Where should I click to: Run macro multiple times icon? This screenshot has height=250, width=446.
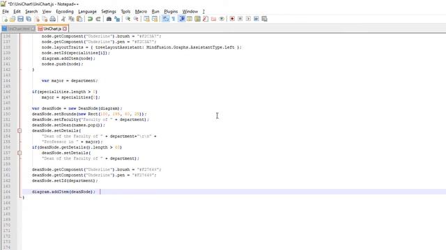(256, 19)
